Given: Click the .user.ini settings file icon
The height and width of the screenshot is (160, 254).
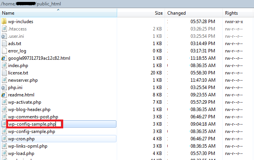Looking at the screenshot, I should click(x=4, y=36).
